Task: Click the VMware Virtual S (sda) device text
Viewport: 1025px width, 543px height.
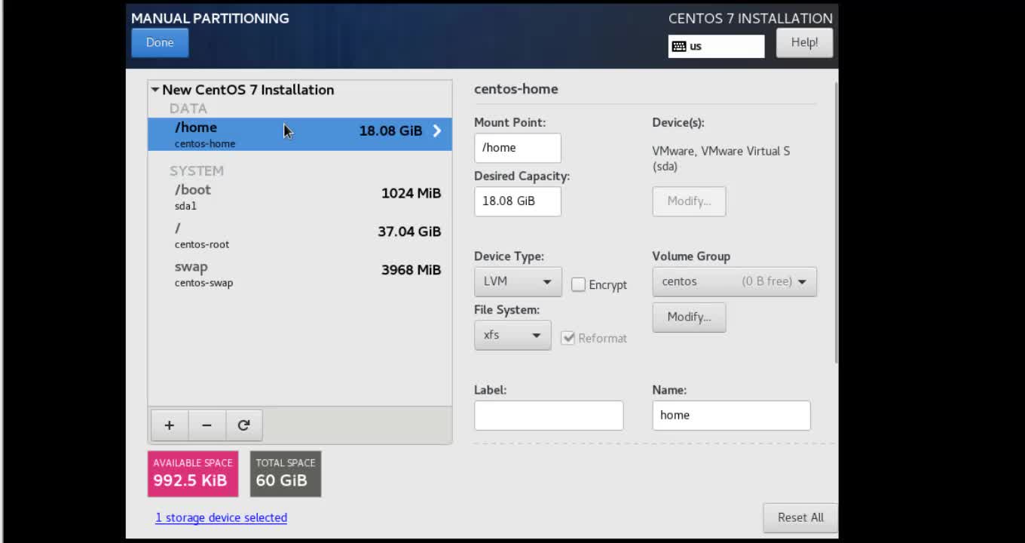Action: (721, 158)
